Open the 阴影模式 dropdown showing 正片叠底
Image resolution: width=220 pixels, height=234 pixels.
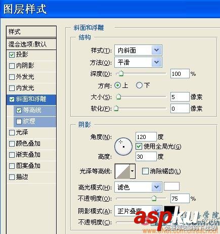pos(138,211)
